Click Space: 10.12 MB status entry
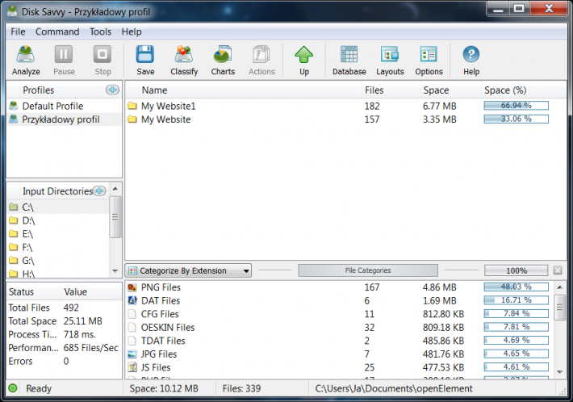Screen dimensions: 573x402 pos(164,388)
